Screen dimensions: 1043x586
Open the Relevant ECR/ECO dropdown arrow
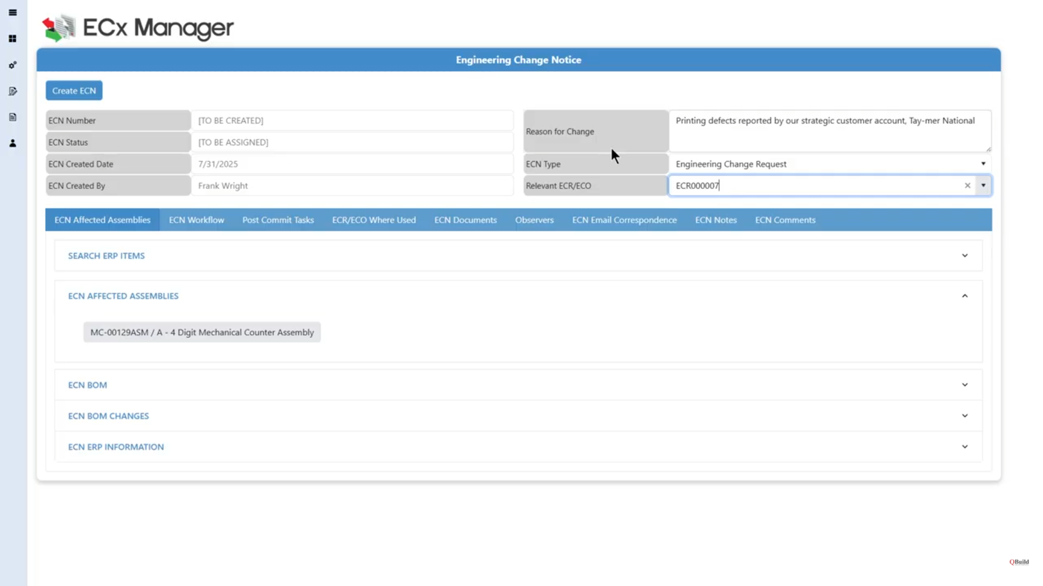[x=983, y=186]
